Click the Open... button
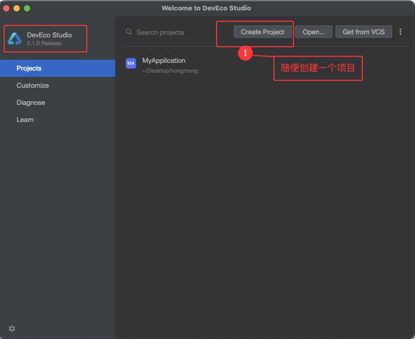 point(314,32)
